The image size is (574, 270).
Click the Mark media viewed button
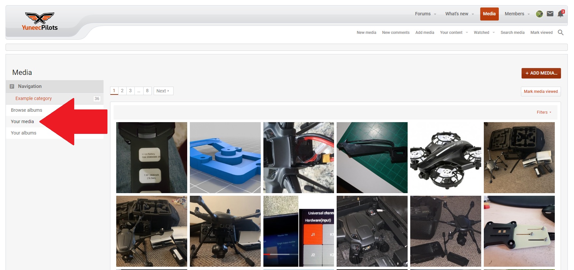click(x=541, y=92)
